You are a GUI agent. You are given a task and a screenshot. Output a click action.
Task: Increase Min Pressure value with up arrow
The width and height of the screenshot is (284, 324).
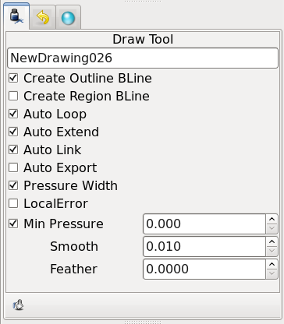pyautogui.click(x=272, y=220)
